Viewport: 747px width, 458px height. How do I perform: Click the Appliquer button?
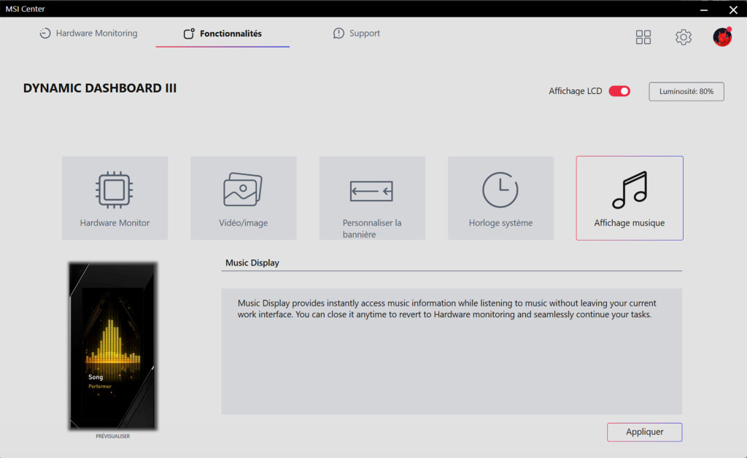click(644, 432)
